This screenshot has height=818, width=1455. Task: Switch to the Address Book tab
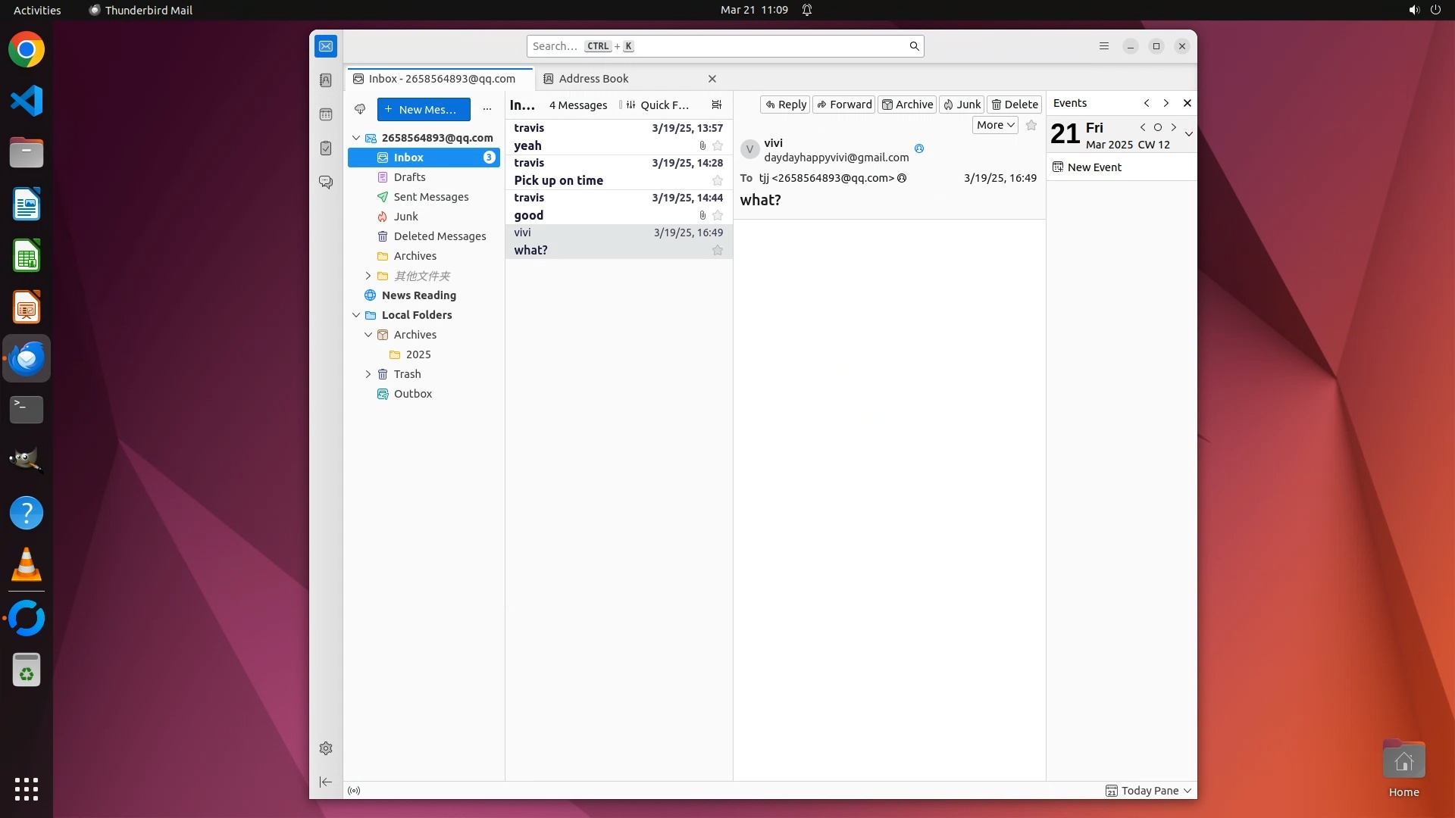(593, 79)
